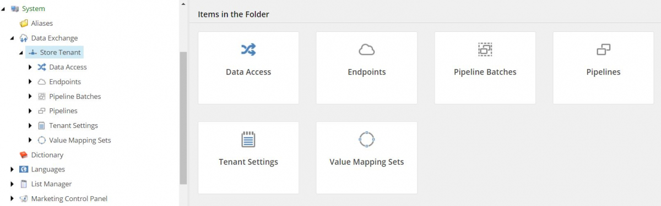The width and height of the screenshot is (661, 206).
Task: Expand the Endpoints tree node
Action: pos(30,82)
